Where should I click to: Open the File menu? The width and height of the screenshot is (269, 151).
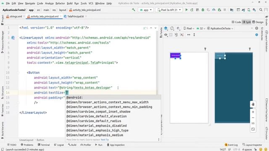point(8,3)
